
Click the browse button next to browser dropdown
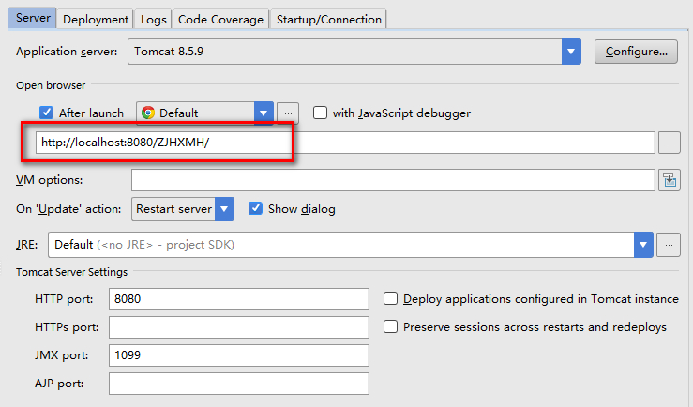288,113
